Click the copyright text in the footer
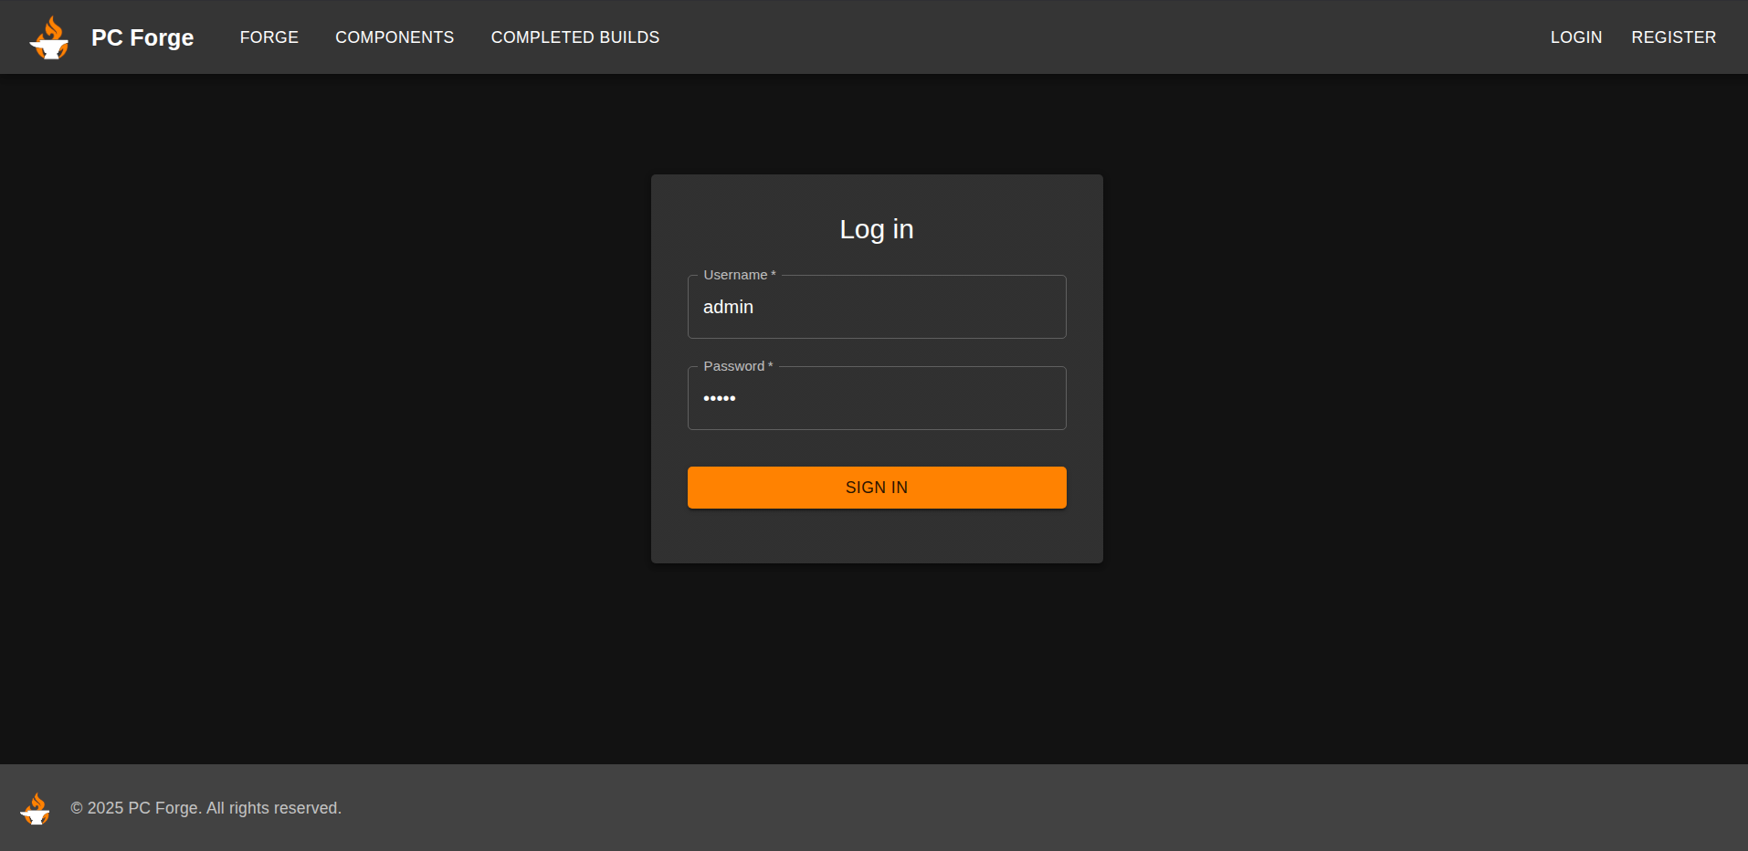The height and width of the screenshot is (851, 1748). pos(206,808)
